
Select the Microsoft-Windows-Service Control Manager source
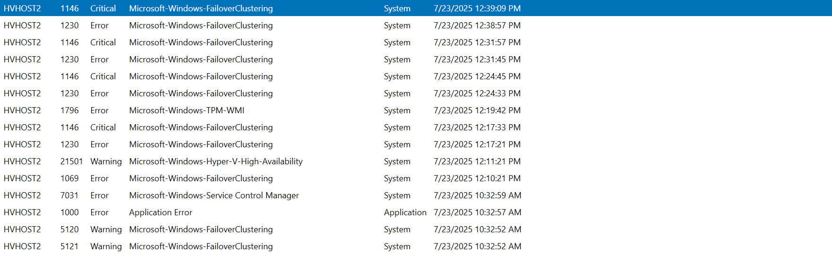click(214, 195)
